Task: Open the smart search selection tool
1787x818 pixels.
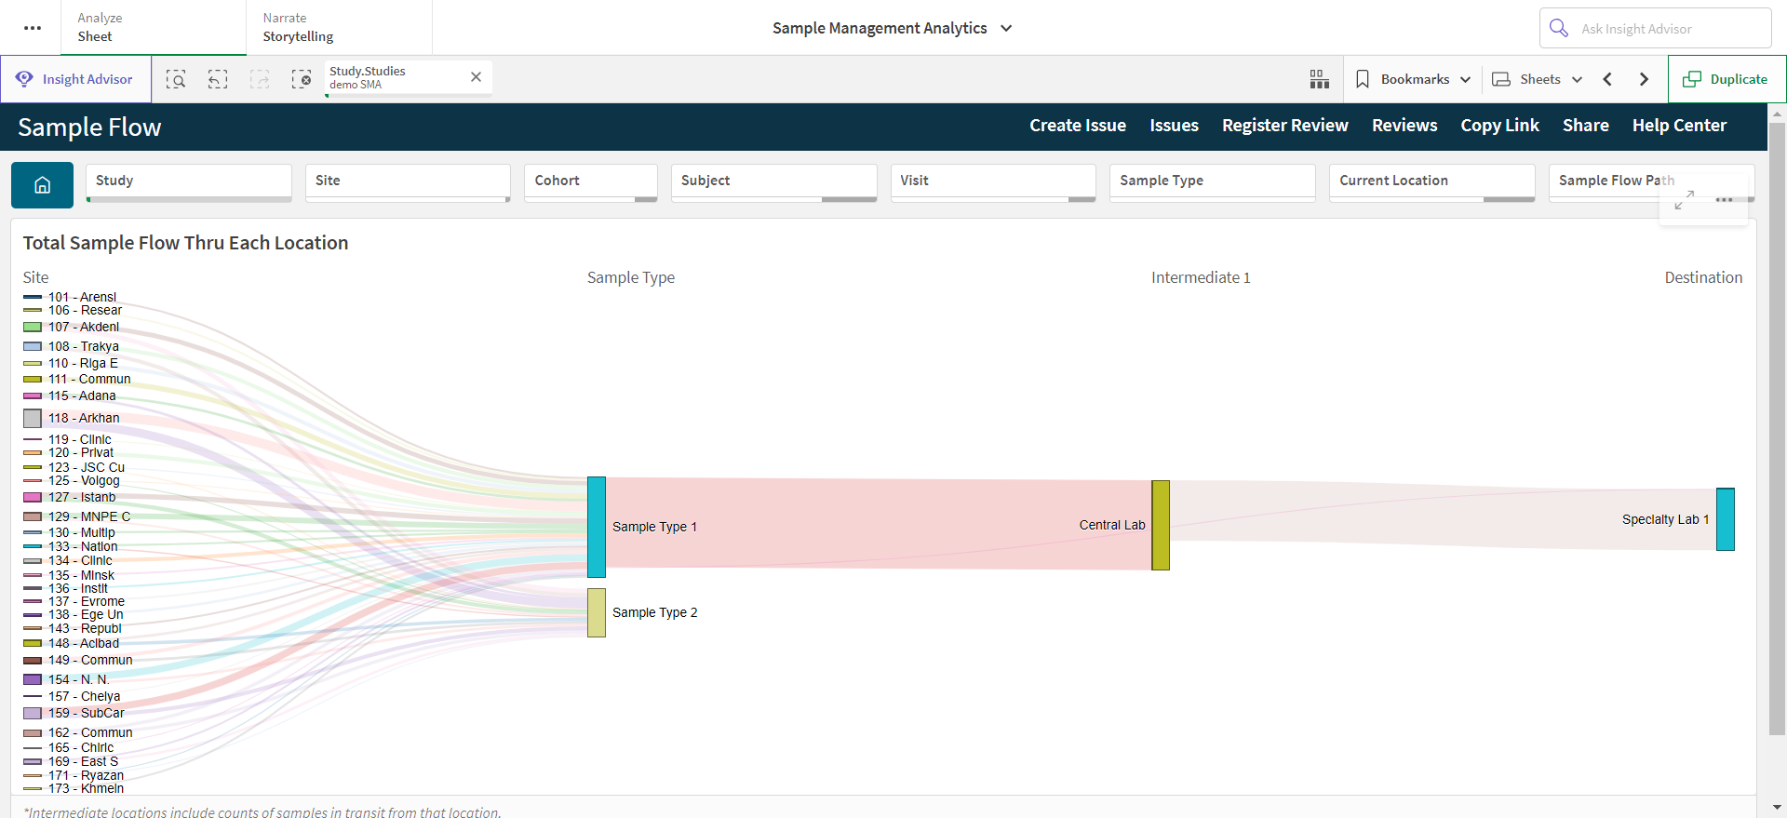Action: click(x=176, y=79)
